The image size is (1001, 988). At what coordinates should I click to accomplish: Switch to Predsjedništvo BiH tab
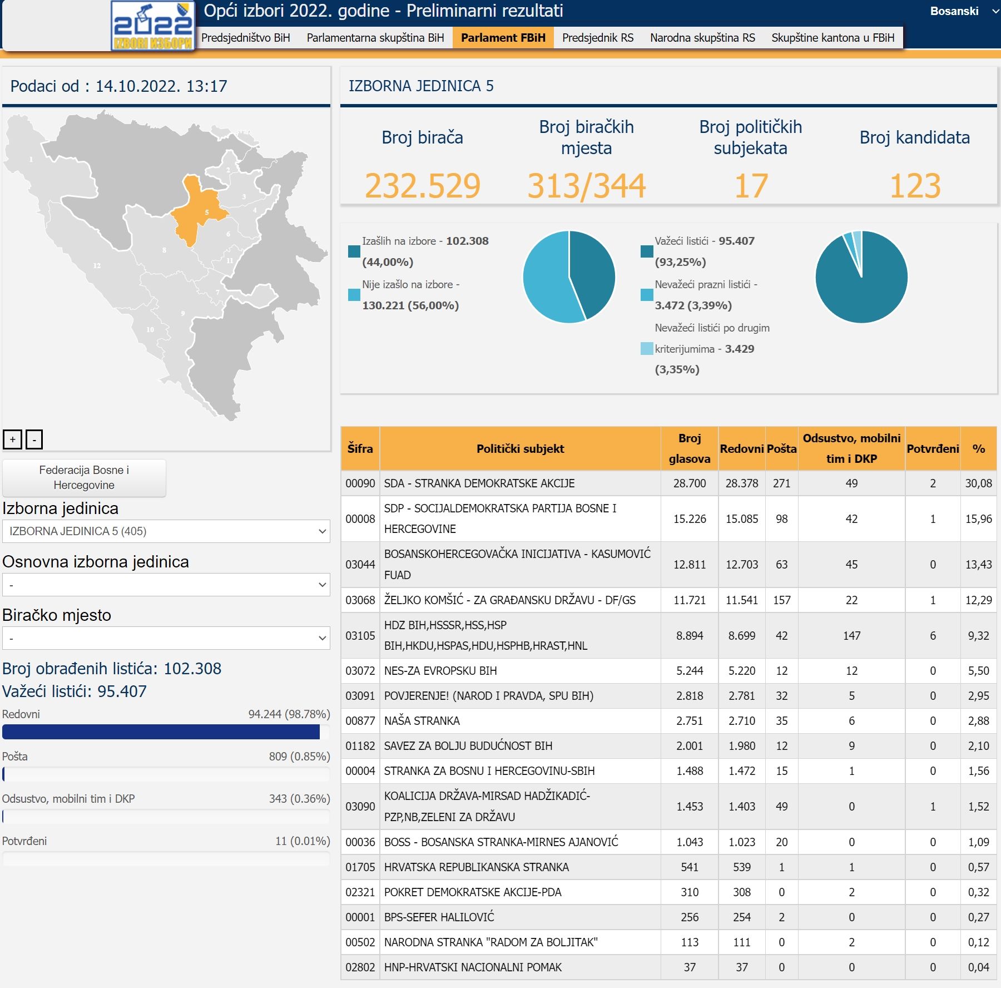coord(245,38)
